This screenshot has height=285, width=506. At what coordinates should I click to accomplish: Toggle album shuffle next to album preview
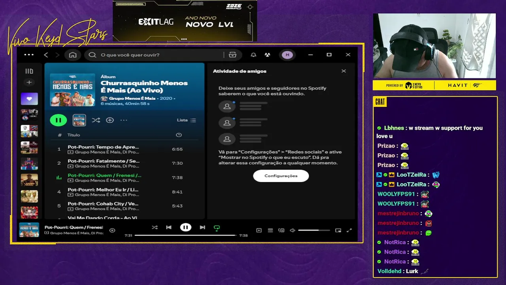click(96, 120)
